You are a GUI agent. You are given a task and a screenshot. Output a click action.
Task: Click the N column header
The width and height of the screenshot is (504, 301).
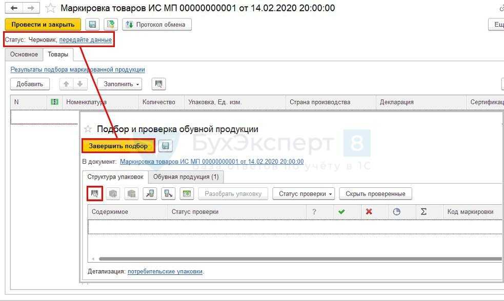29,102
